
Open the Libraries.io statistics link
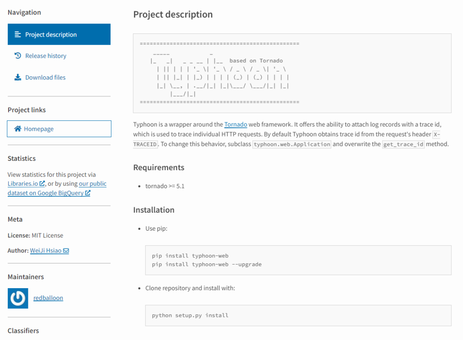click(23, 184)
